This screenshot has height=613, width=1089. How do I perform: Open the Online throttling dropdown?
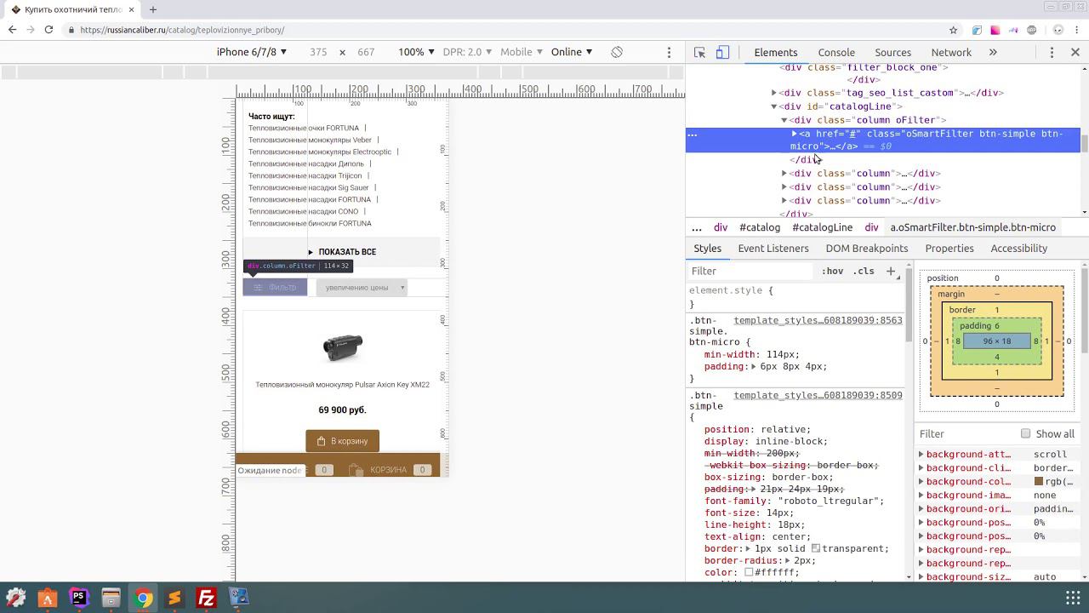point(572,52)
